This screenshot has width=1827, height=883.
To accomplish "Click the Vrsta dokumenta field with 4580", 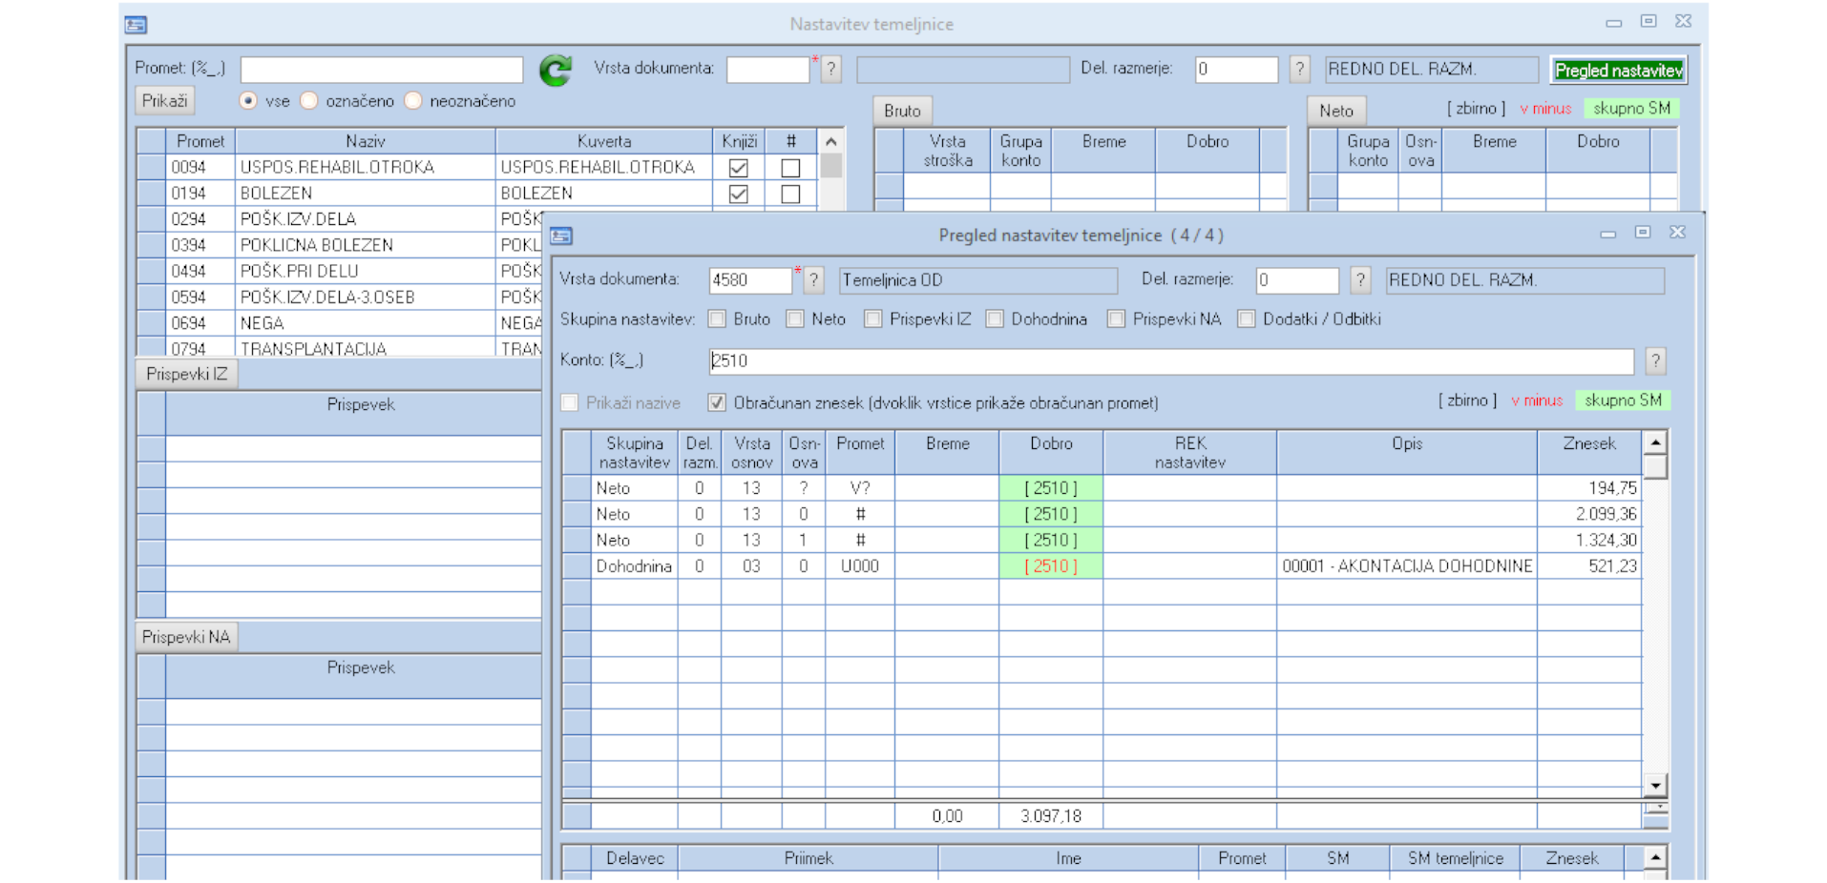I will click(750, 280).
